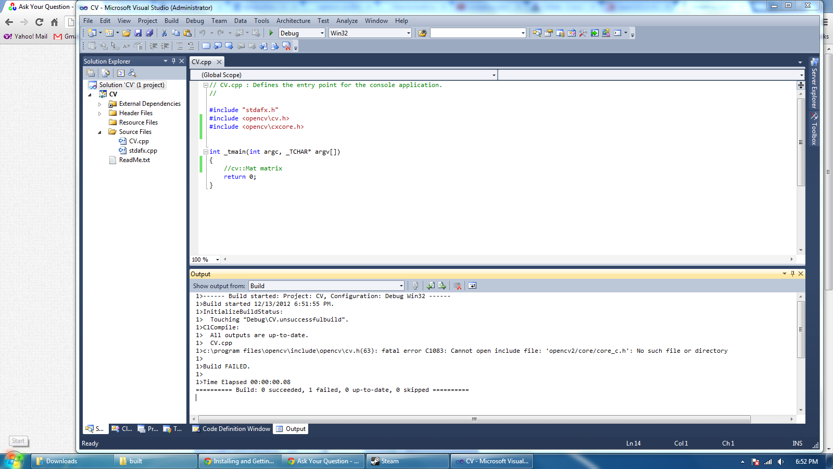Open the 100 % zoom dropdown
This screenshot has width=833, height=469.
(218, 260)
